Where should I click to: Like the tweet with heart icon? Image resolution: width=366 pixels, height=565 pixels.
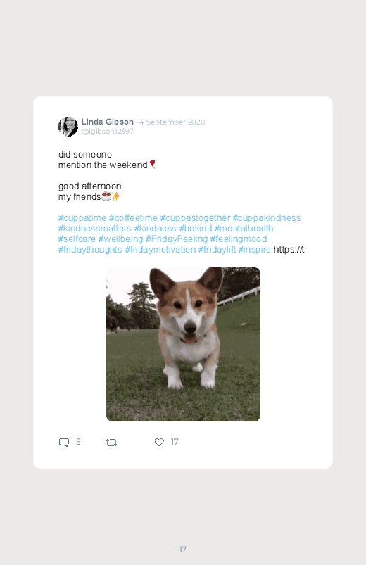[x=159, y=442]
